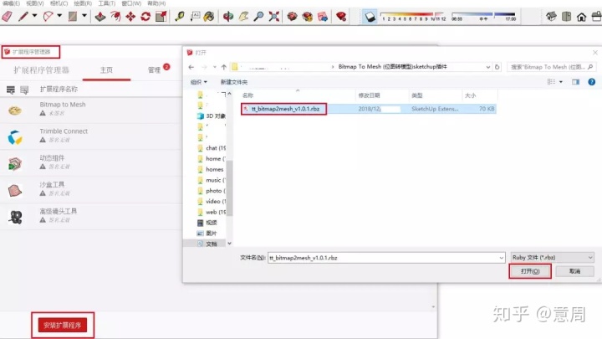The height and width of the screenshot is (339, 602).
Task: Select the 高级镜头工具 extension row
Action: tap(91, 217)
